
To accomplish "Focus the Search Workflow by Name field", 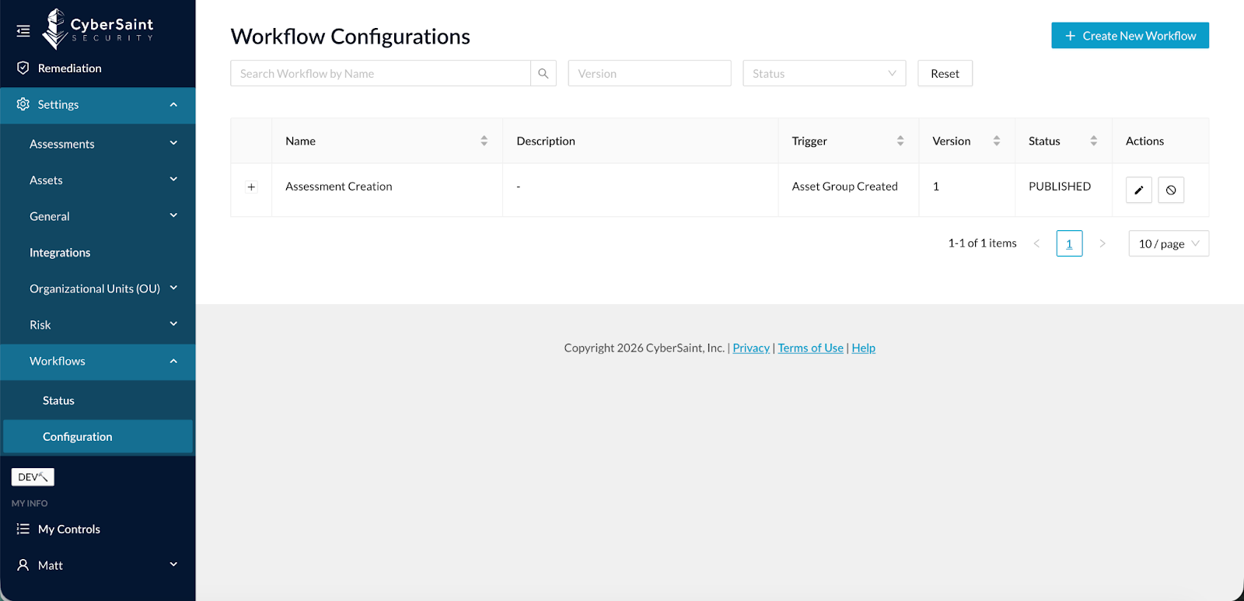I will [380, 73].
